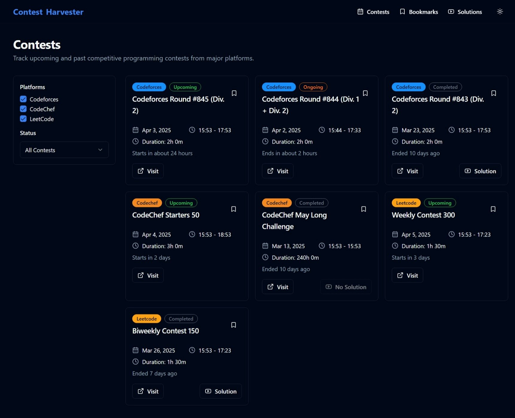This screenshot has height=418, width=515.
Task: Visit Codeforces Round #843 page
Action: (408, 171)
